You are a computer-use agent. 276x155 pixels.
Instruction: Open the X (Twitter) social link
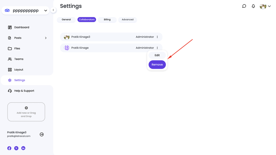16,148
